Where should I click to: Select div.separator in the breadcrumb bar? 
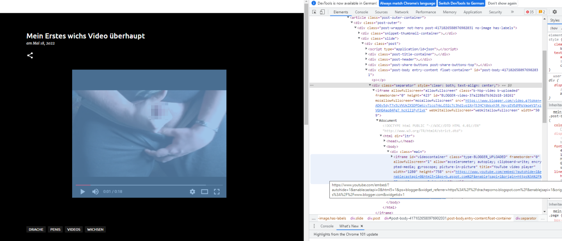tap(526, 218)
